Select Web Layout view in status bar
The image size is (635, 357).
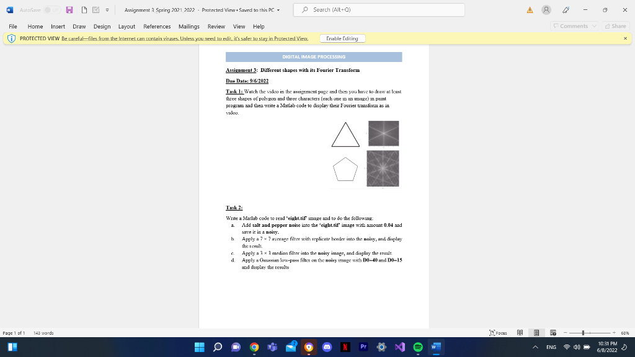[553, 333]
